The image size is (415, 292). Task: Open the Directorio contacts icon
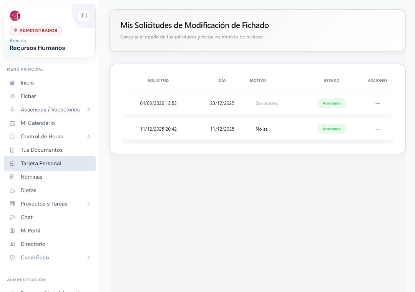click(12, 244)
